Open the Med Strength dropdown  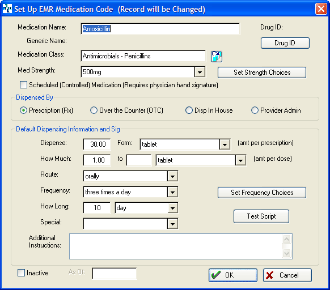200,72
